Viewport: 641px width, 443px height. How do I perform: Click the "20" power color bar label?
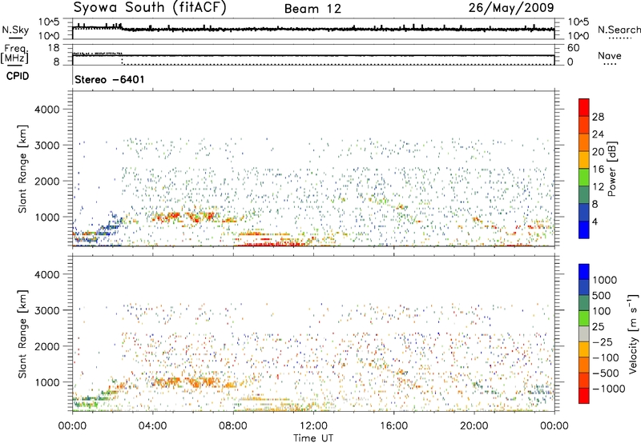click(598, 152)
